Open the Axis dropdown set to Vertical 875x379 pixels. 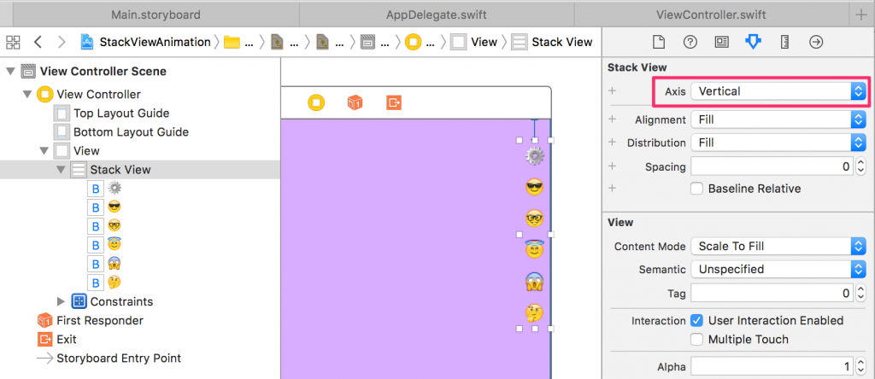click(x=778, y=91)
